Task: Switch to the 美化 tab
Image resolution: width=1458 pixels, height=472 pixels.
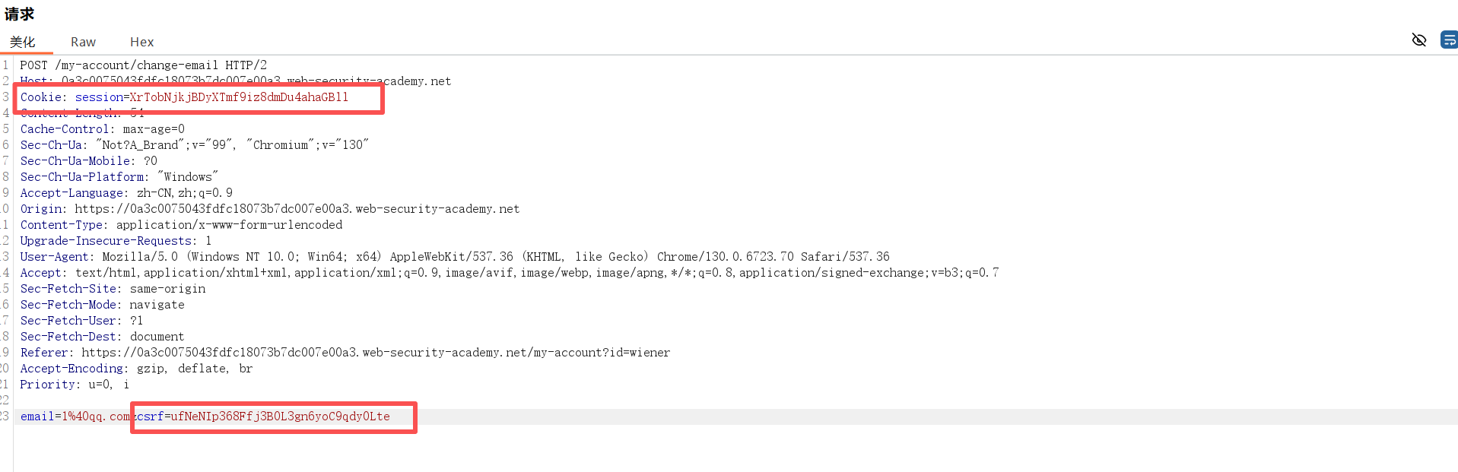Action: point(23,42)
